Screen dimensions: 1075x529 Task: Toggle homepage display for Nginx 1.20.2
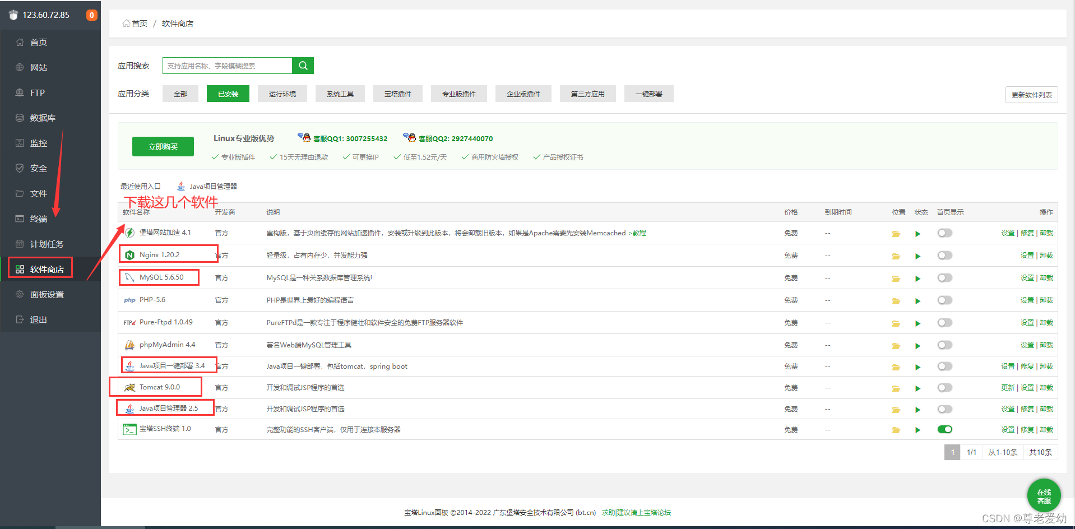click(945, 255)
